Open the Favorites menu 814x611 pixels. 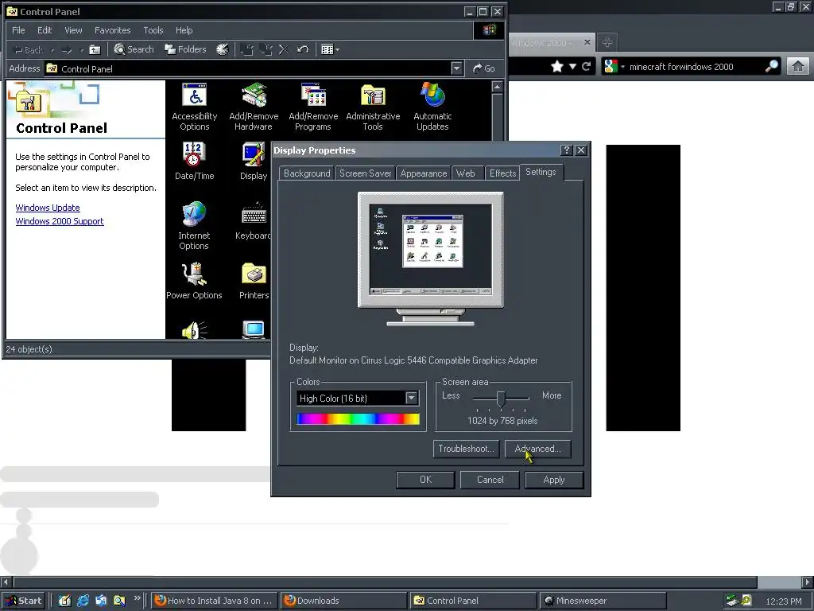113,30
